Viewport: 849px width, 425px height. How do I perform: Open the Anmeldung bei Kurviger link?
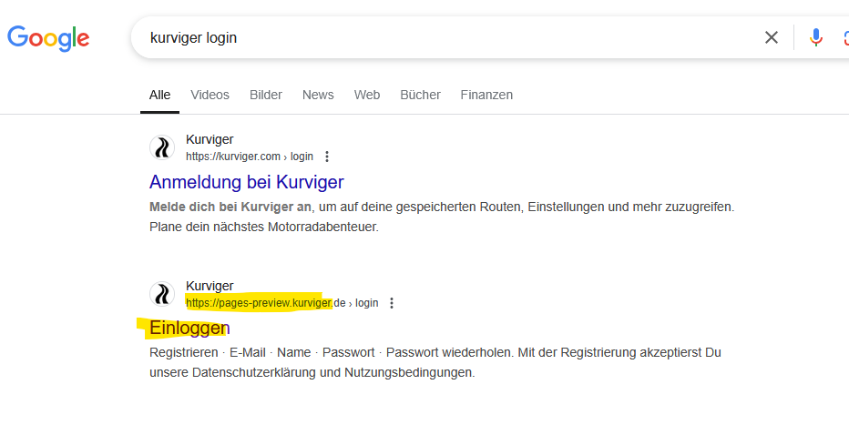click(x=246, y=182)
